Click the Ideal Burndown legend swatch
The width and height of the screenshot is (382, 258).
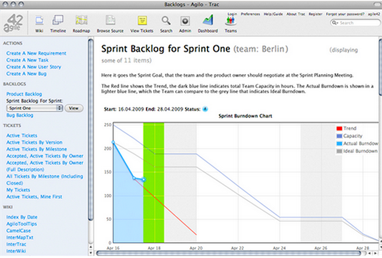pyautogui.click(x=339, y=151)
